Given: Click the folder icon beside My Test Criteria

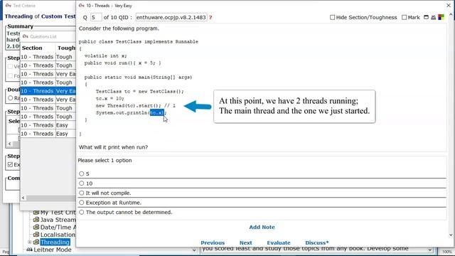Looking at the screenshot, I should point(36,213).
